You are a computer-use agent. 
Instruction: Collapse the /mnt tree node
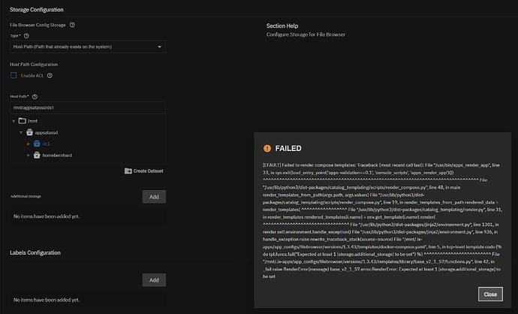point(14,120)
